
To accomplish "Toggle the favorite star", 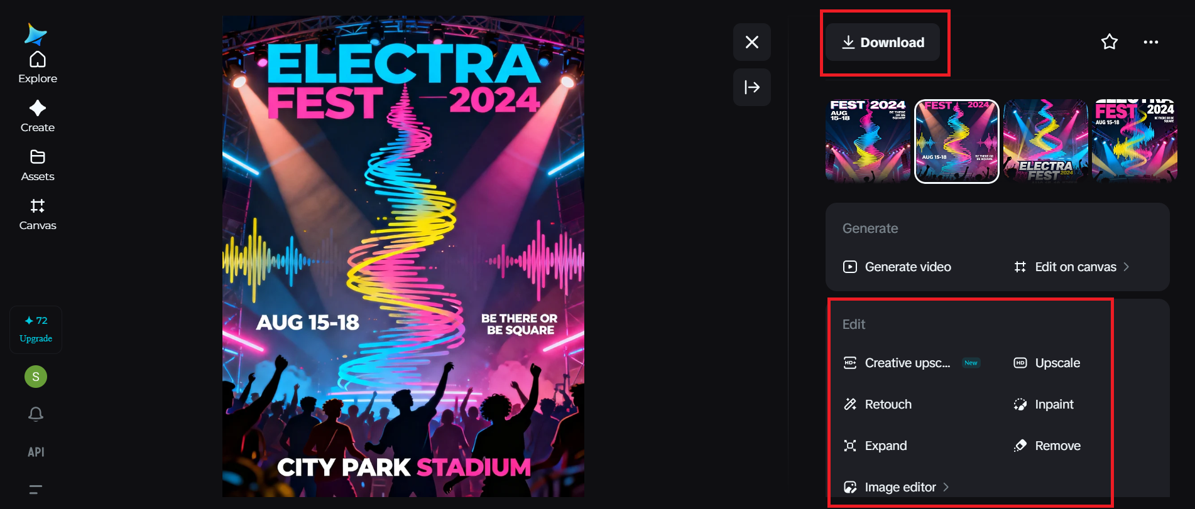I will click(1109, 41).
